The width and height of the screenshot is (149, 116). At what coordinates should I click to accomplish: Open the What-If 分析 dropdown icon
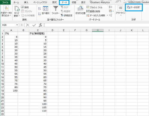pyautogui.click(x=111, y=11)
